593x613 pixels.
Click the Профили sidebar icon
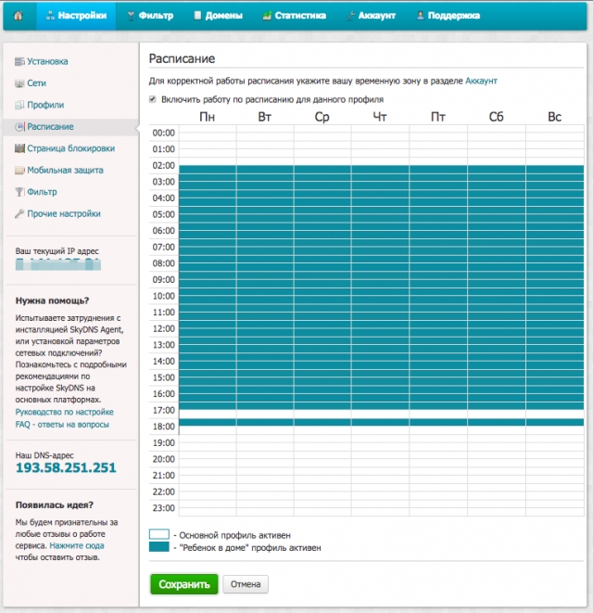[x=19, y=105]
